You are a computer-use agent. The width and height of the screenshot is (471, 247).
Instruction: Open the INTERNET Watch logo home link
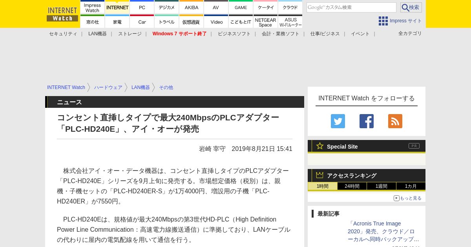(x=62, y=14)
